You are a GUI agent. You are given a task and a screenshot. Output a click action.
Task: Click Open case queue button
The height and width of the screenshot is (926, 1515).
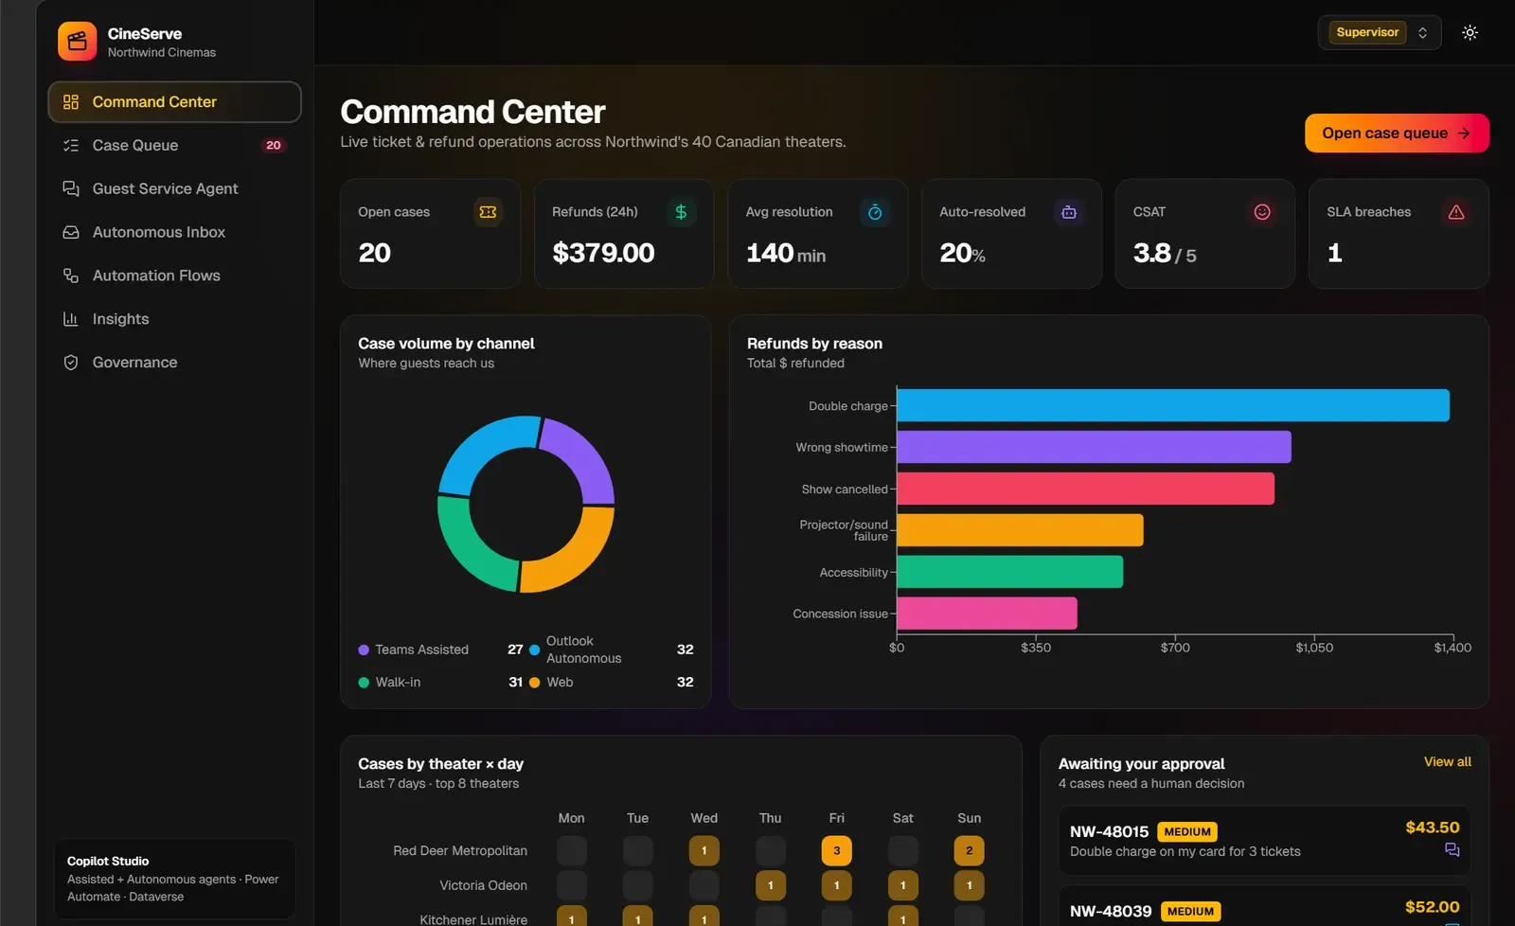click(x=1397, y=134)
